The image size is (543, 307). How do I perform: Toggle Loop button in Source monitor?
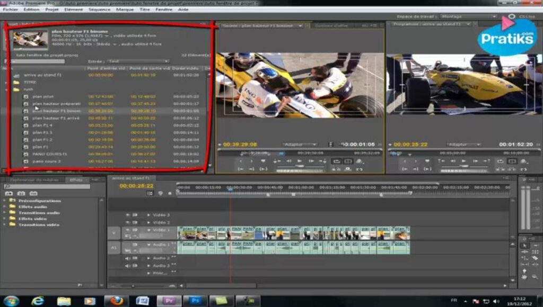click(336, 161)
